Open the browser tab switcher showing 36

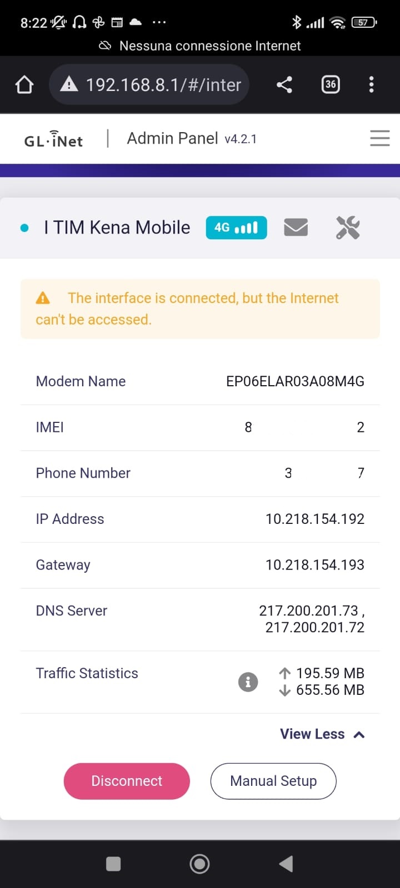coord(331,84)
